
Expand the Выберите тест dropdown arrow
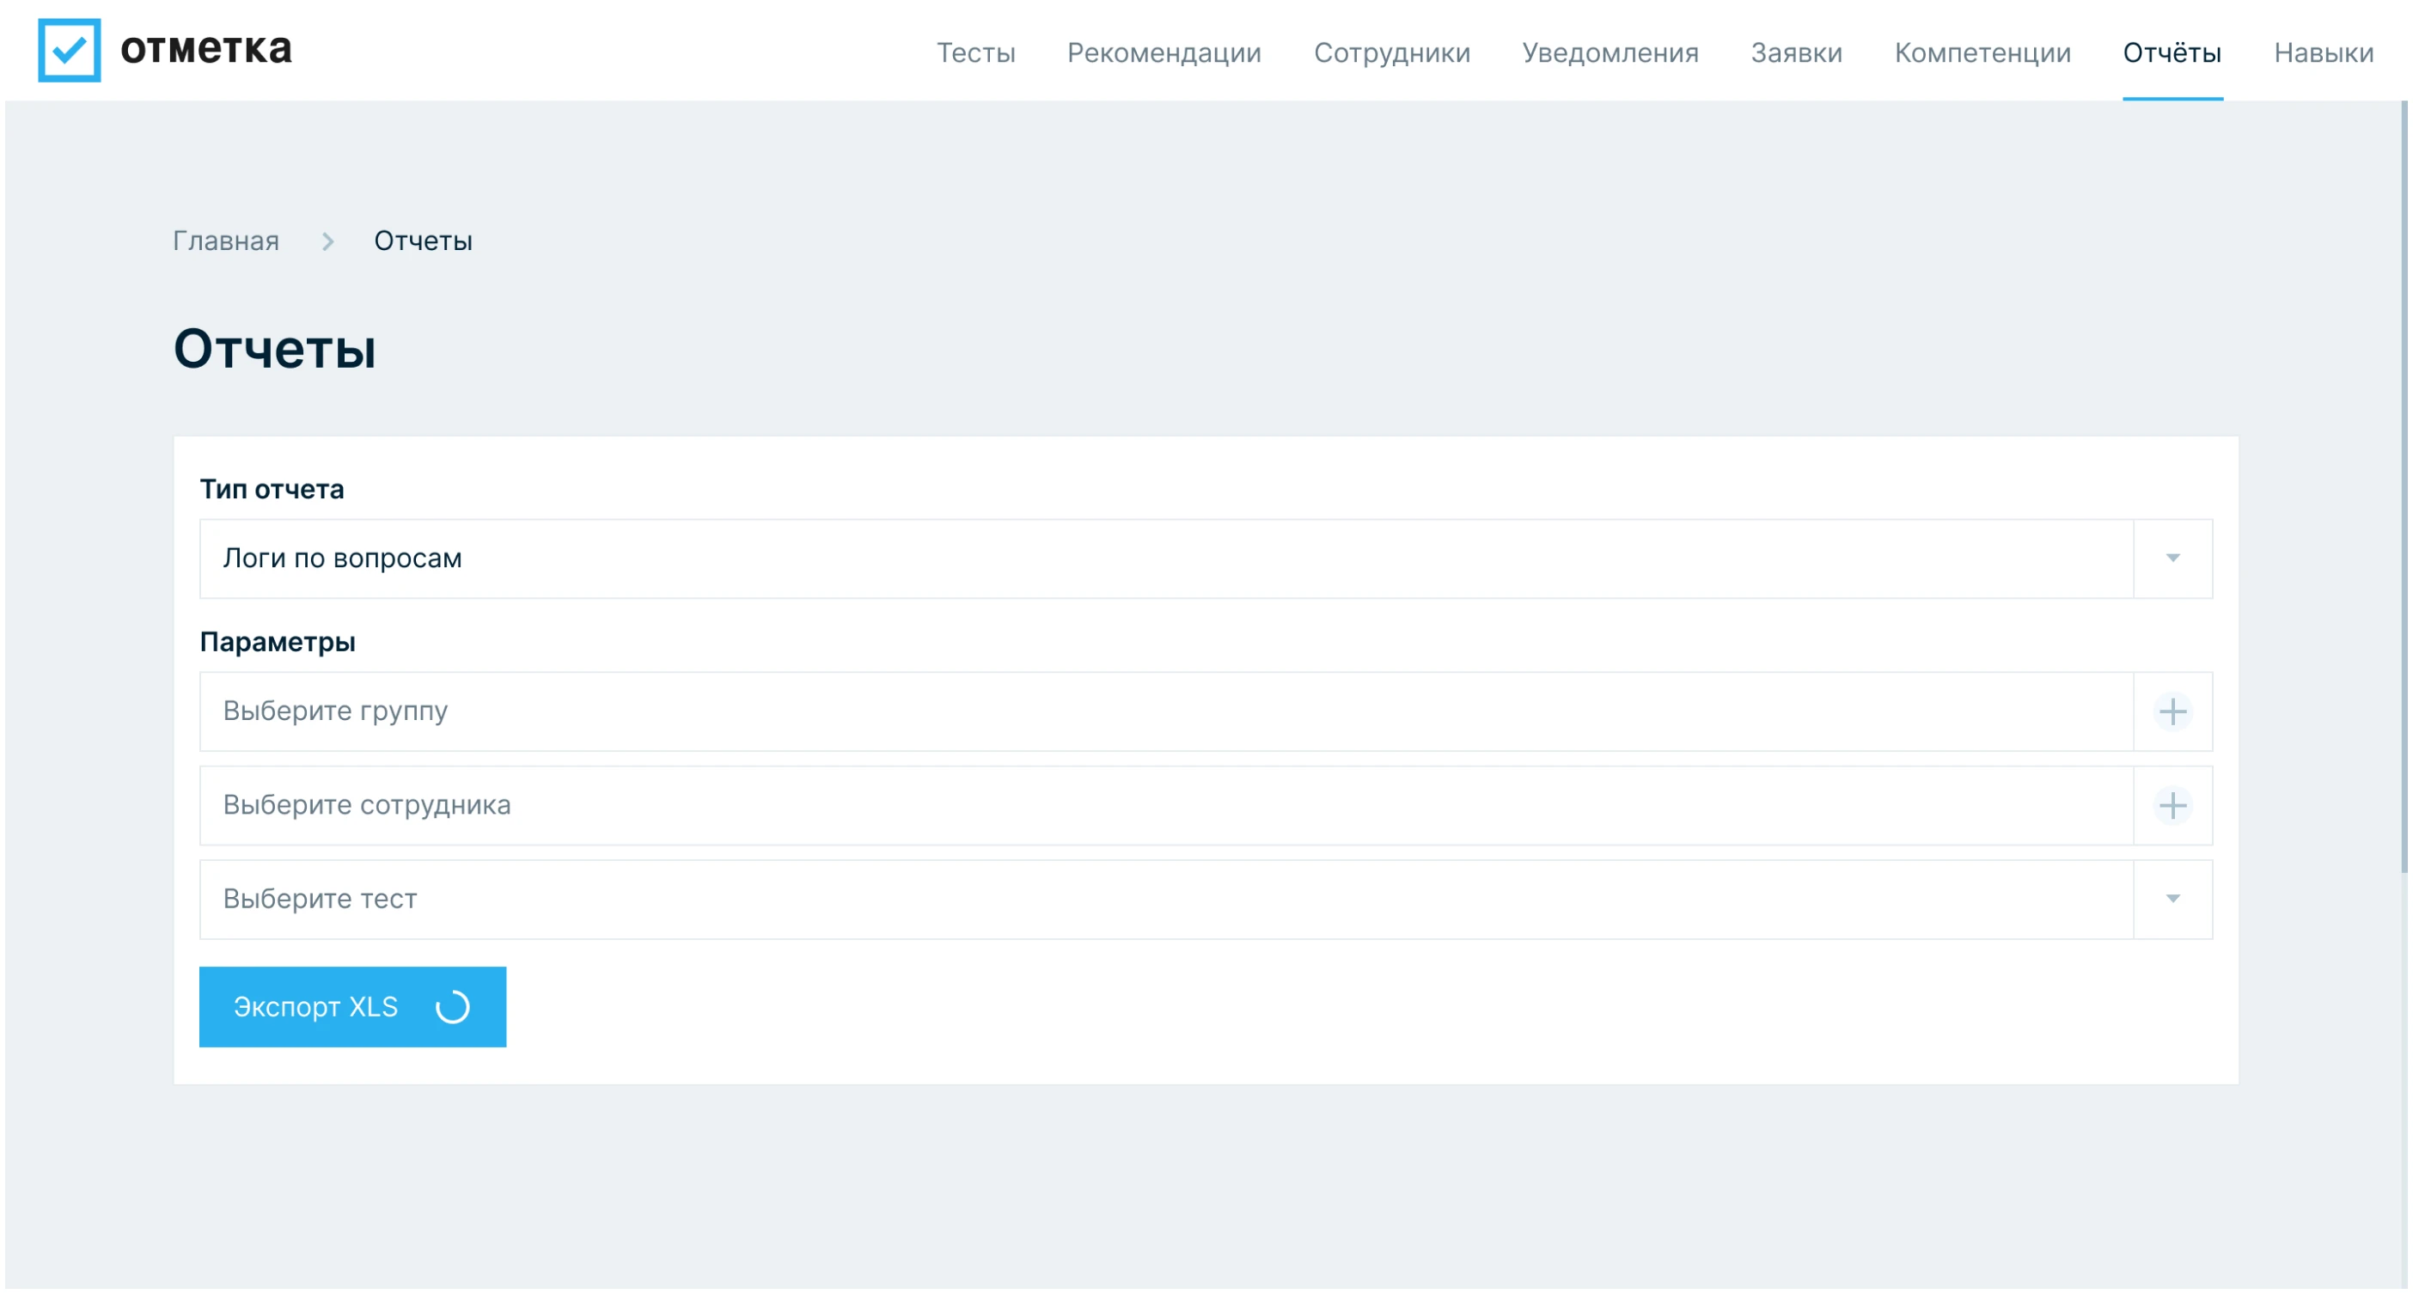pyautogui.click(x=2173, y=900)
